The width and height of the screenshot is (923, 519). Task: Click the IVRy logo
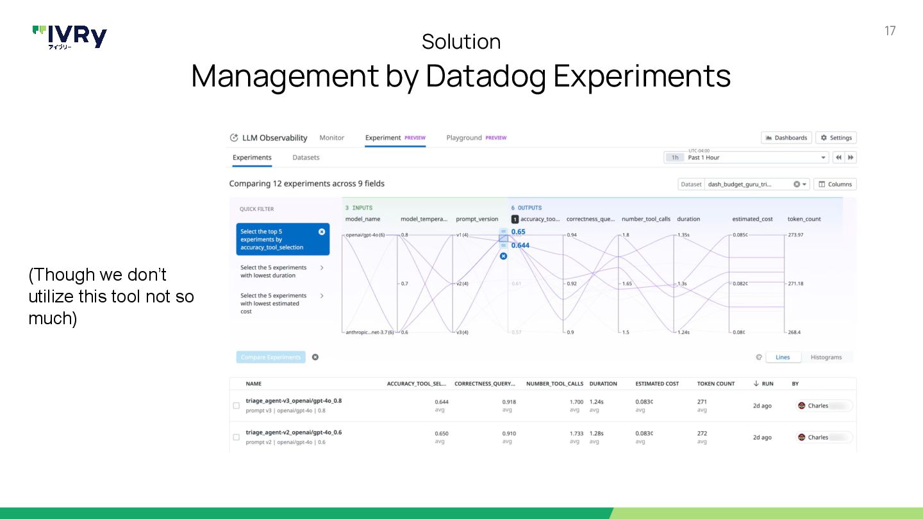pos(70,37)
